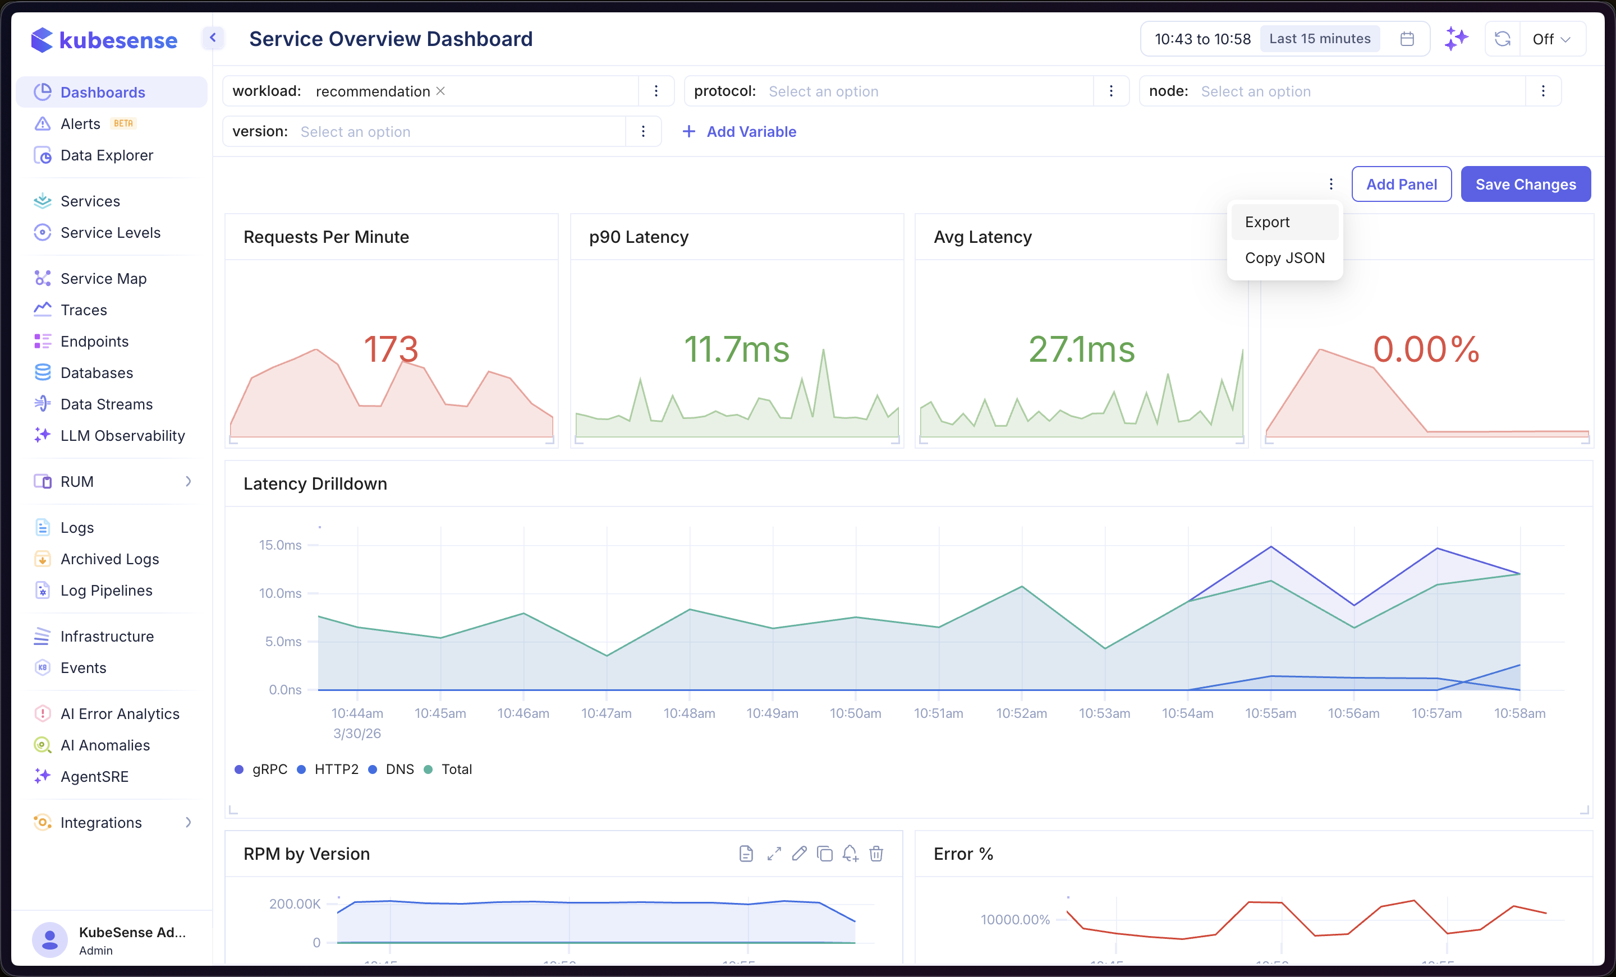Click the Databases icon
Image resolution: width=1616 pixels, height=977 pixels.
click(x=43, y=373)
